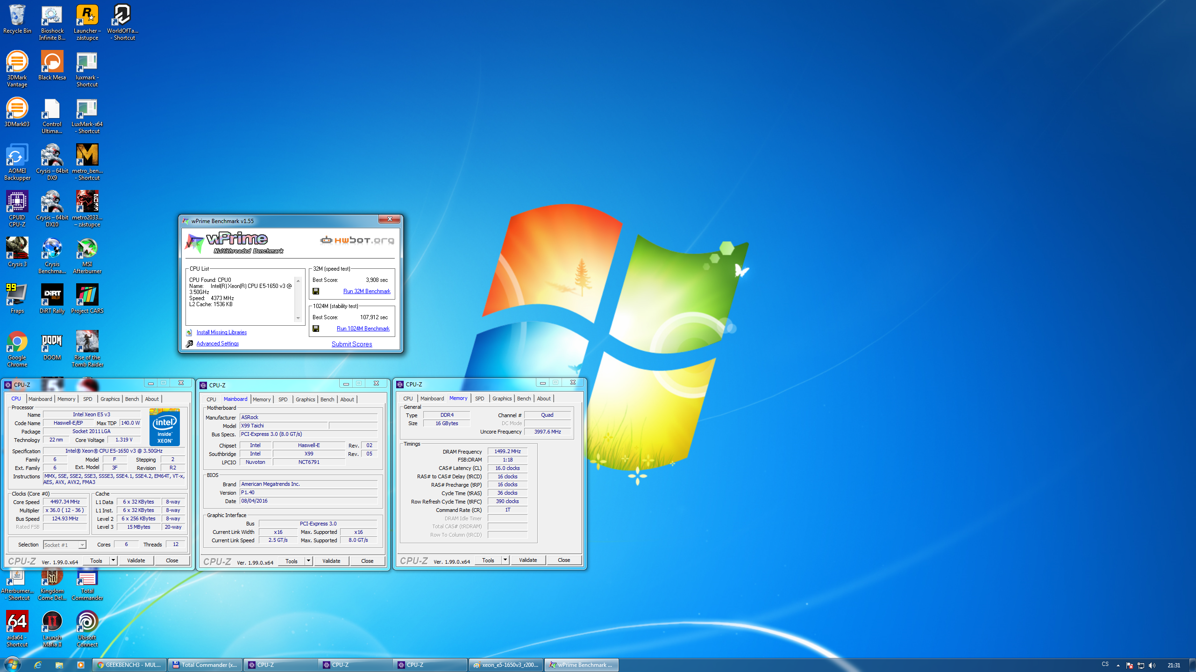Click Tools button in middle CPU-Z window

292,561
